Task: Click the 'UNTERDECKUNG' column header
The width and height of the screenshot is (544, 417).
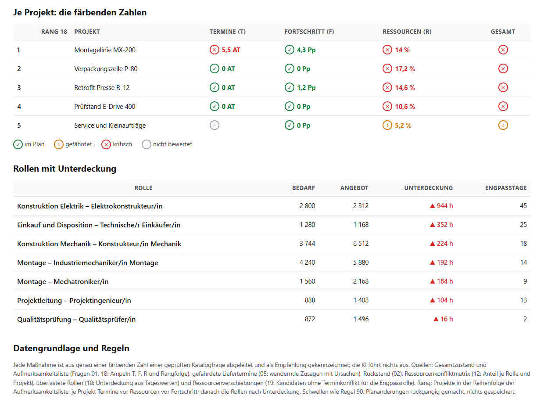Action: [x=429, y=188]
